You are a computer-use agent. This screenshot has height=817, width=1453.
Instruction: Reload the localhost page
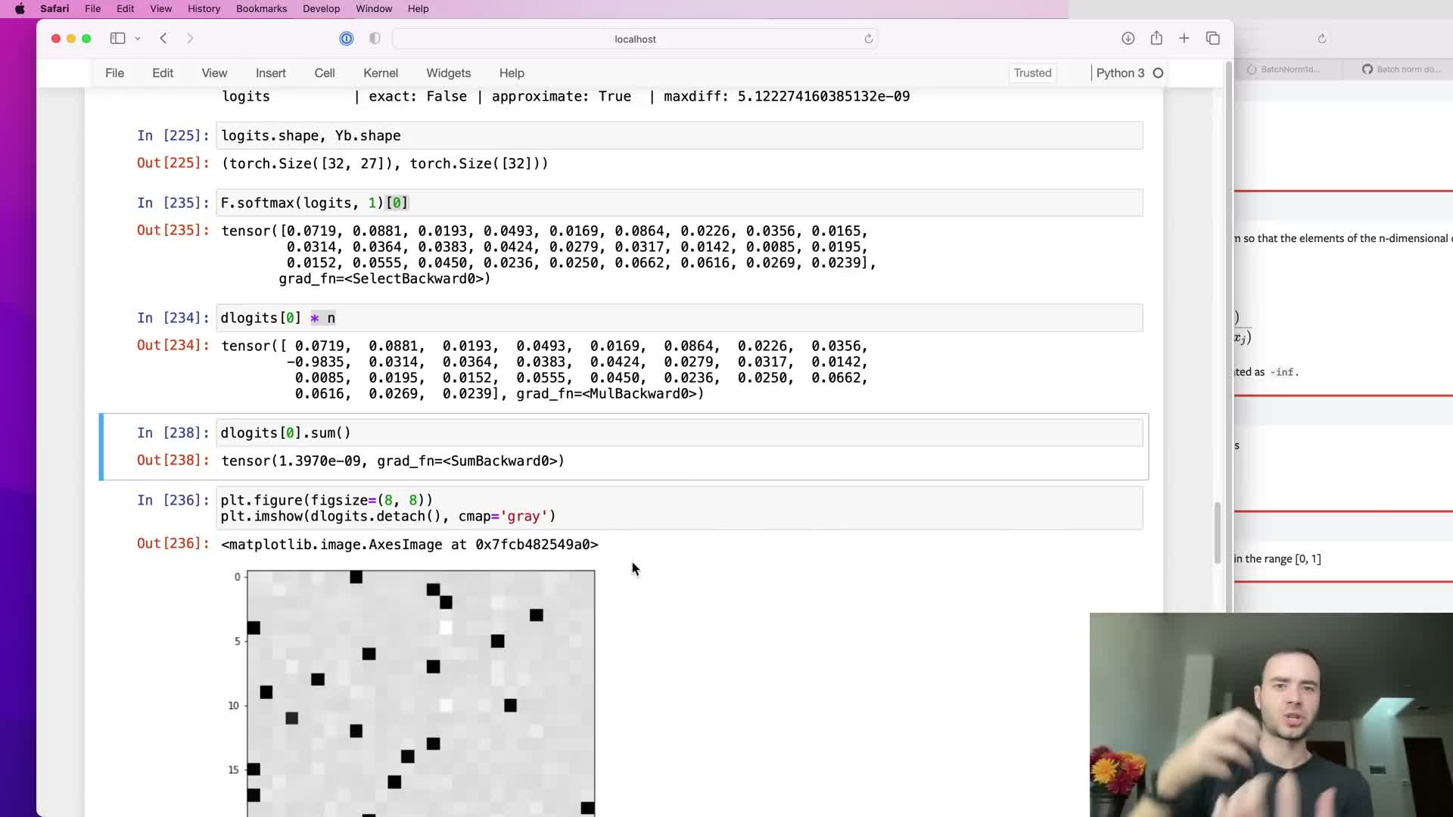[869, 39]
